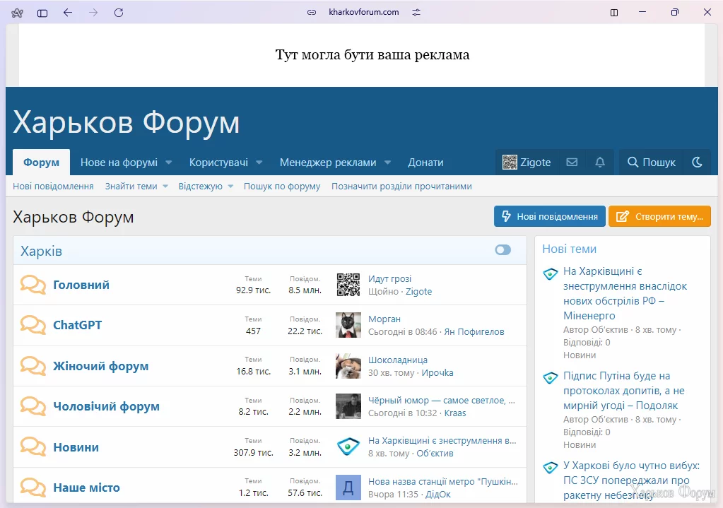Open the inbox envelope icon
Image resolution: width=723 pixels, height=508 pixels.
(572, 163)
